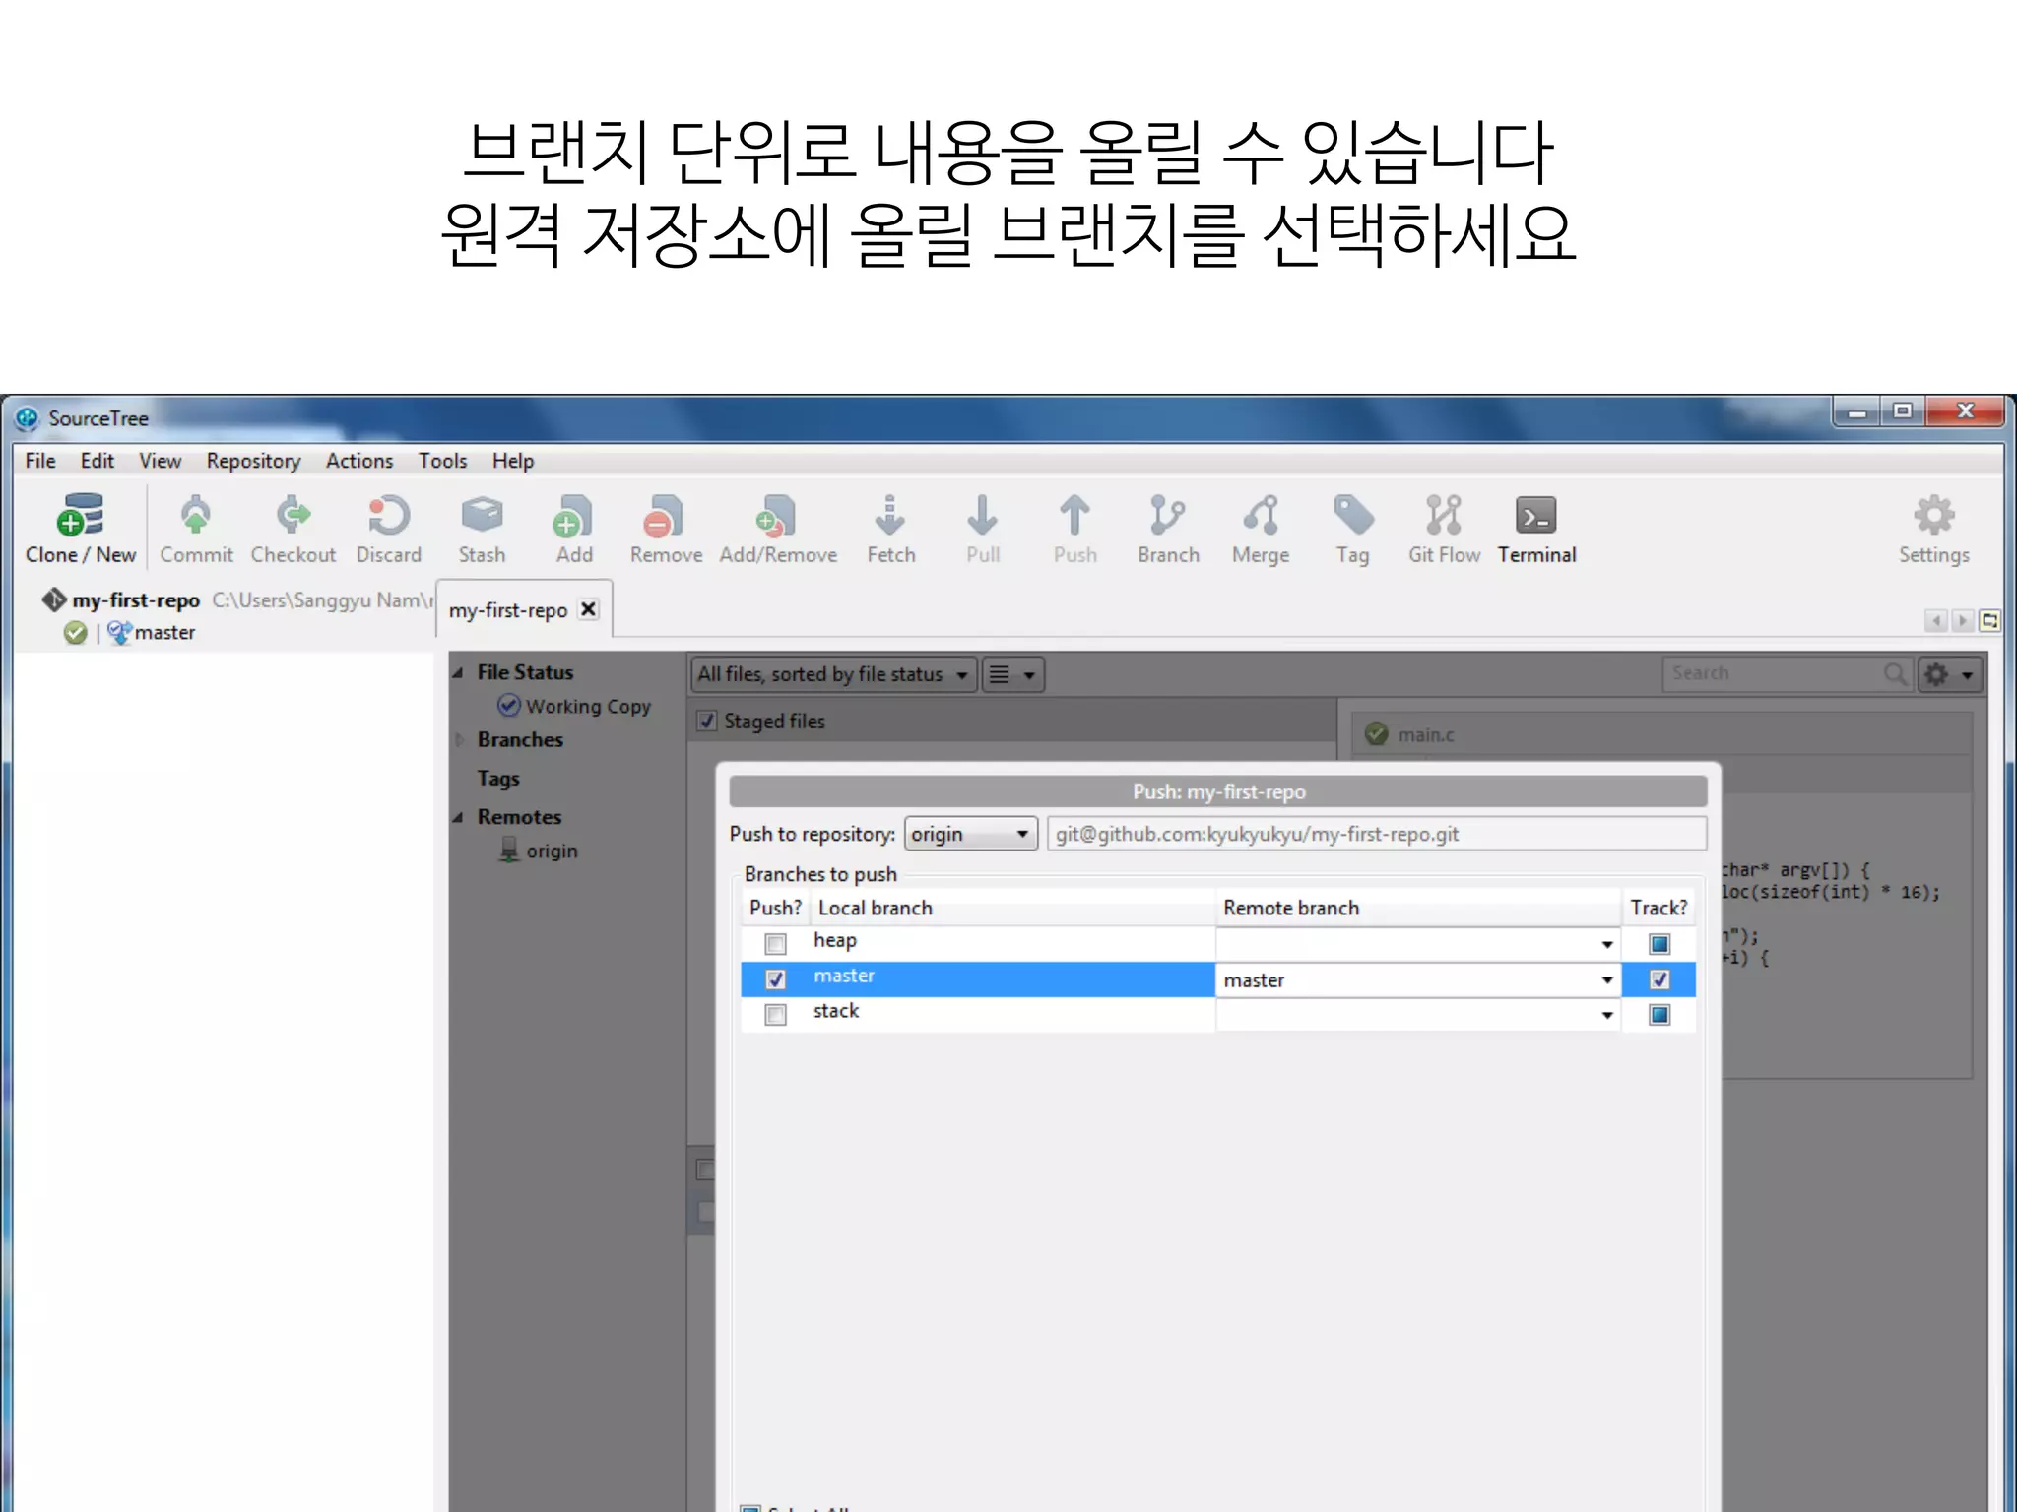The width and height of the screenshot is (2017, 1512).
Task: Click the Push toolbar icon
Action: point(1074,516)
